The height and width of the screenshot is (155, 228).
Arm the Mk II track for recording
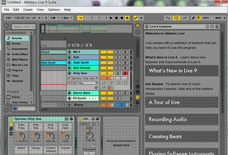pos(125,52)
